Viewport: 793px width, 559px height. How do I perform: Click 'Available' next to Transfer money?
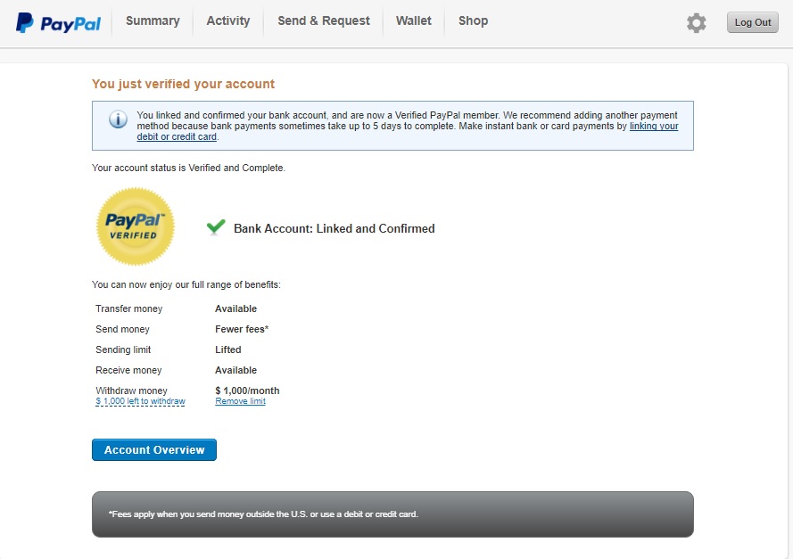click(x=235, y=308)
